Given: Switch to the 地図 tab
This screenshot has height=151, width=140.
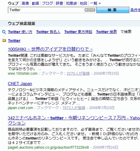Looking at the screenshot, I should click(x=83, y=3).
